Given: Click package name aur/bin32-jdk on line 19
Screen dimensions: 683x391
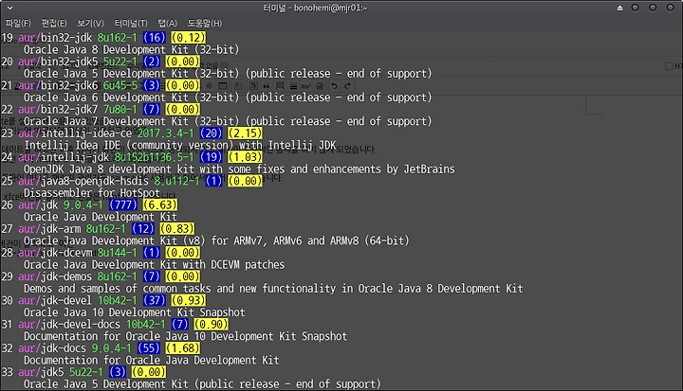Looking at the screenshot, I should [x=55, y=38].
